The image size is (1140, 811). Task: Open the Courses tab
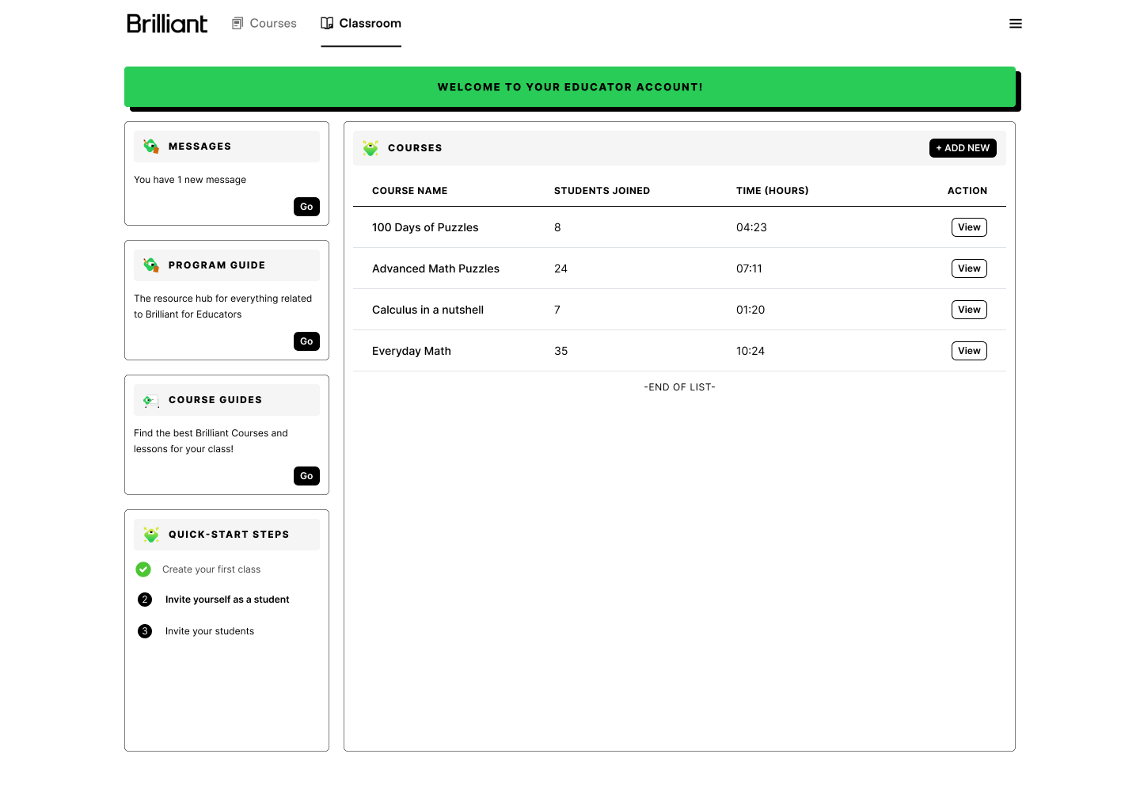pos(264,24)
